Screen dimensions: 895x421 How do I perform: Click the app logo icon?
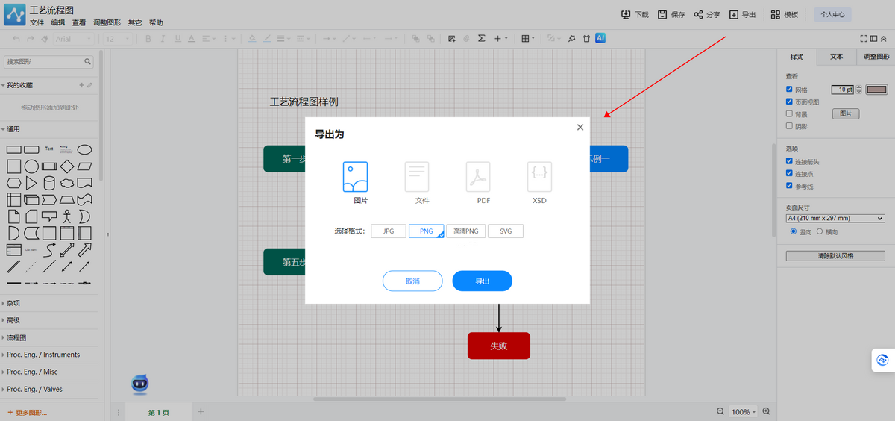[13, 15]
